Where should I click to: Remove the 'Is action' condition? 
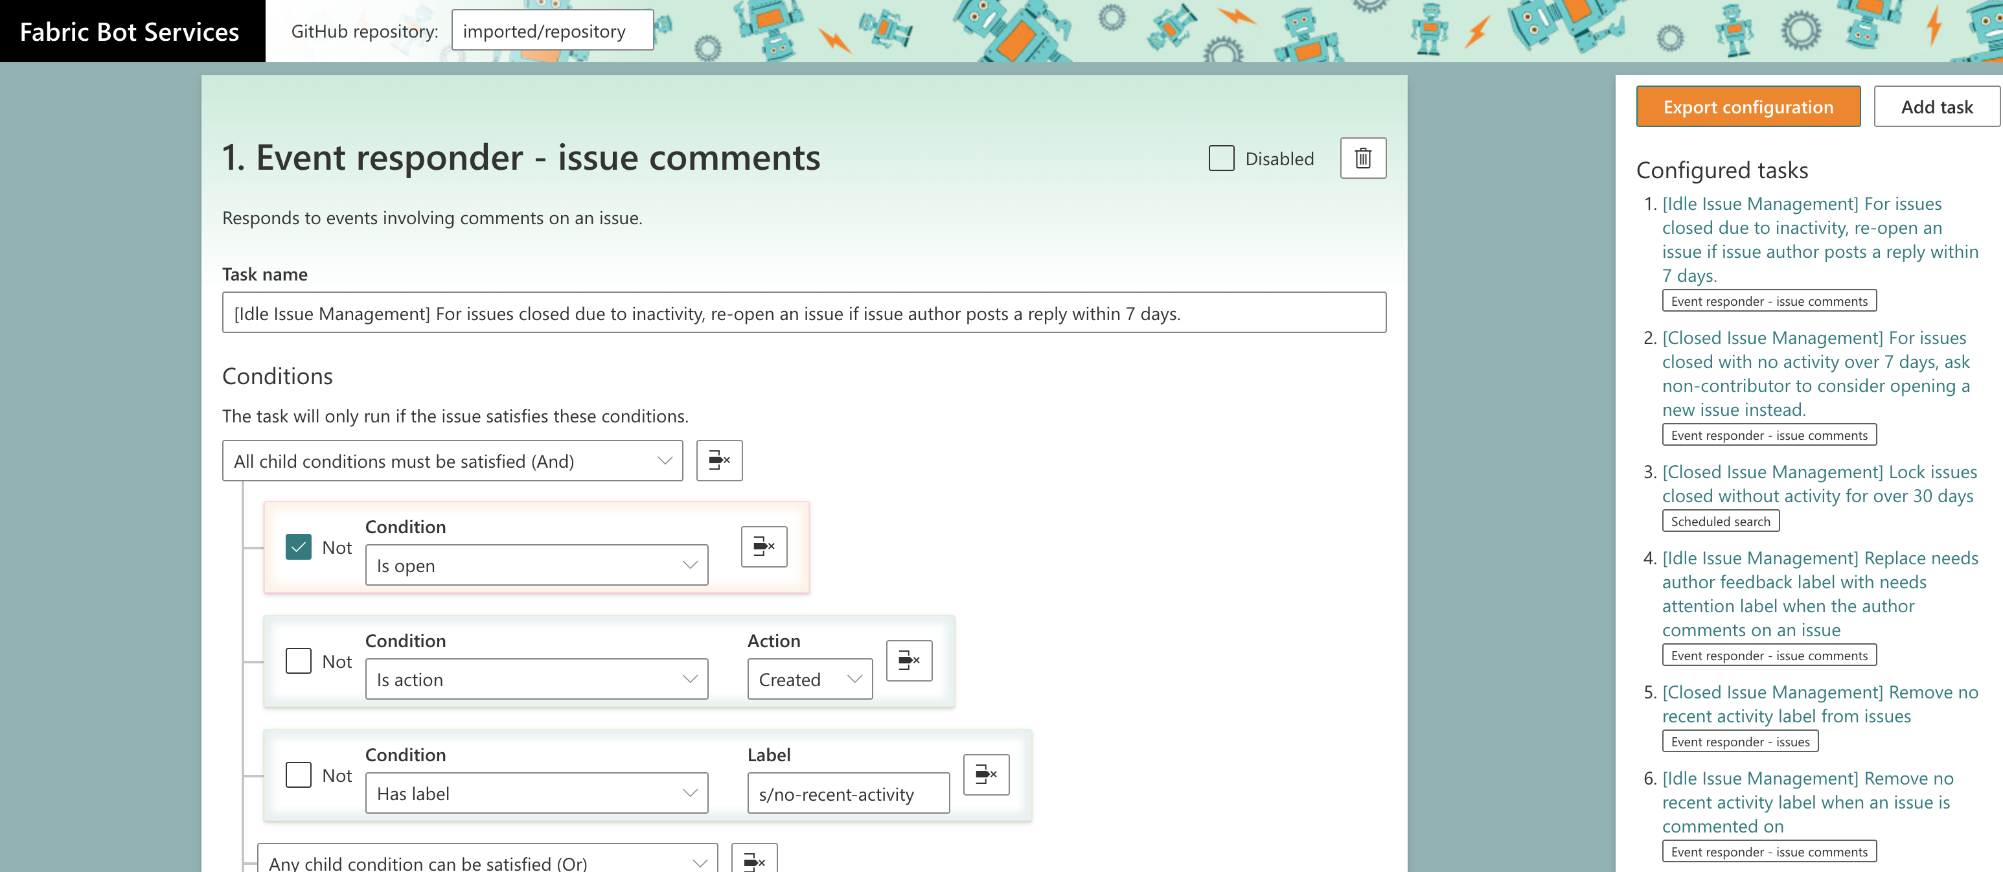click(x=908, y=660)
